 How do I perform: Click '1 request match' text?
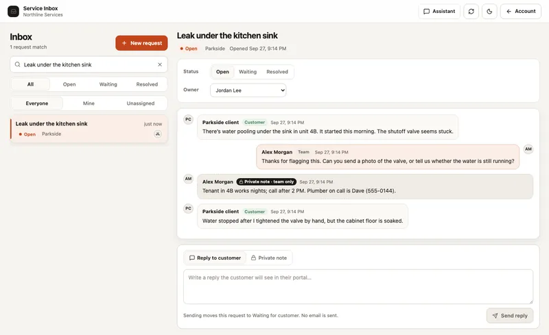click(28, 47)
